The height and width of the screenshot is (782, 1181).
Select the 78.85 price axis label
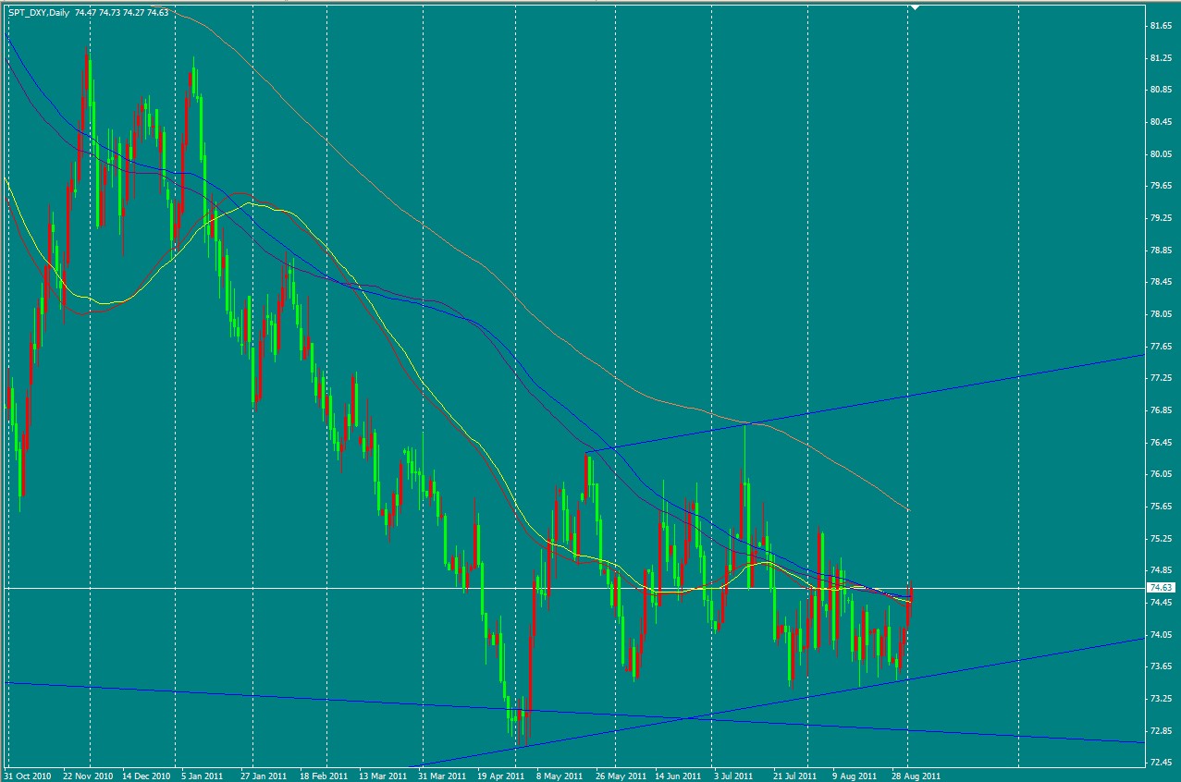pyautogui.click(x=1161, y=250)
